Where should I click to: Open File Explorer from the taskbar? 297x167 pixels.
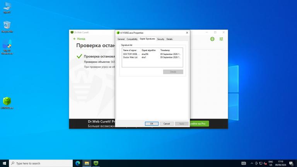click(87, 163)
